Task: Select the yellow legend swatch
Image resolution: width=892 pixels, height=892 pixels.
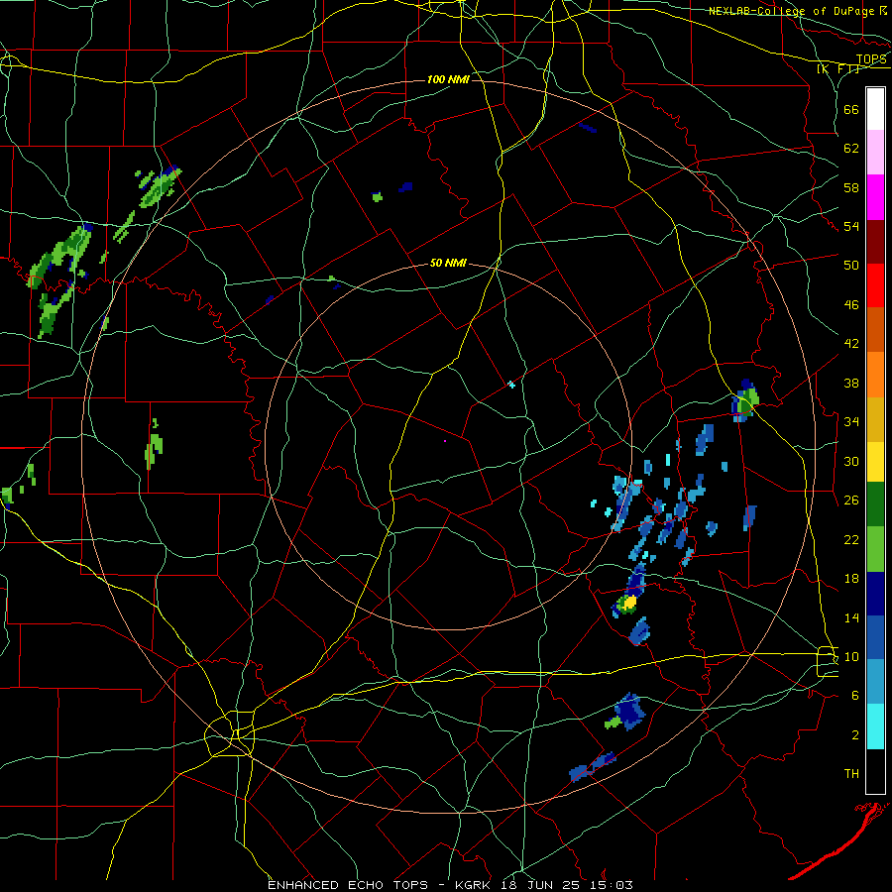Action: (x=875, y=462)
